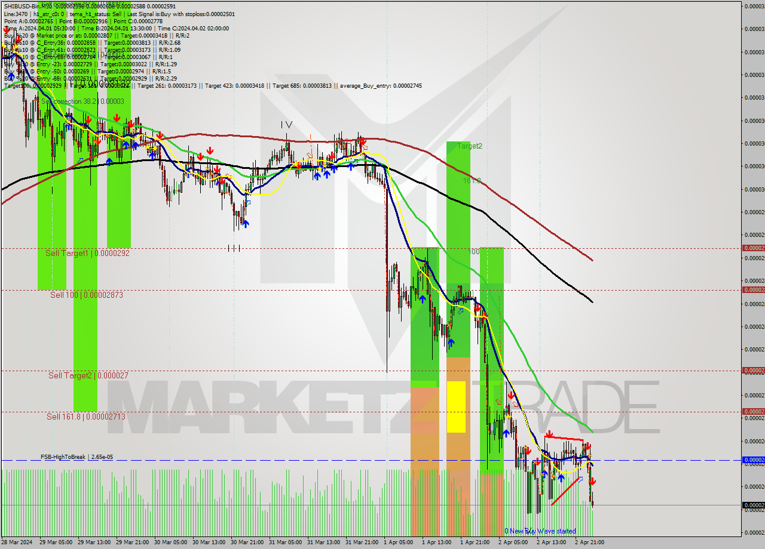Select the 'Sell 161.8 | 0.00002713' label
The height and width of the screenshot is (549, 765).
[86, 417]
